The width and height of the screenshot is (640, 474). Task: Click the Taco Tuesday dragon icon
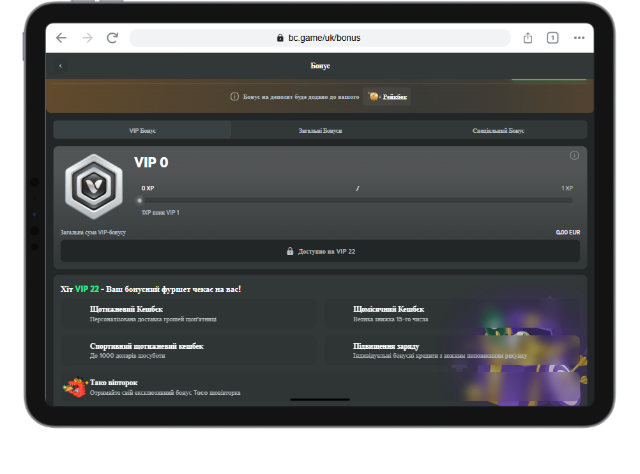(x=74, y=387)
